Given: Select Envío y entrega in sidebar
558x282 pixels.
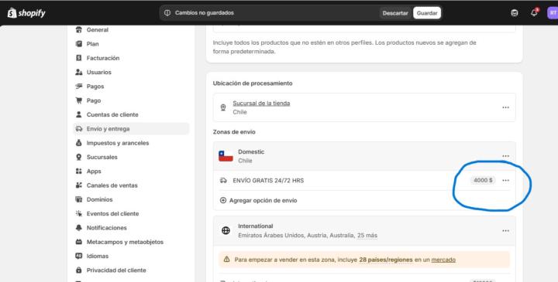Looking at the screenshot, I should point(131,129).
